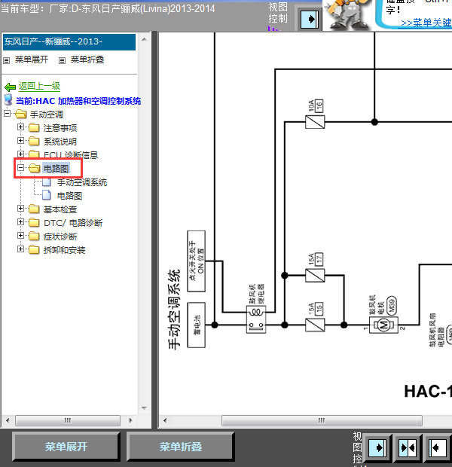Screen dimensions: 452x467
Task: Open the 电路图 document item
Action: click(69, 196)
